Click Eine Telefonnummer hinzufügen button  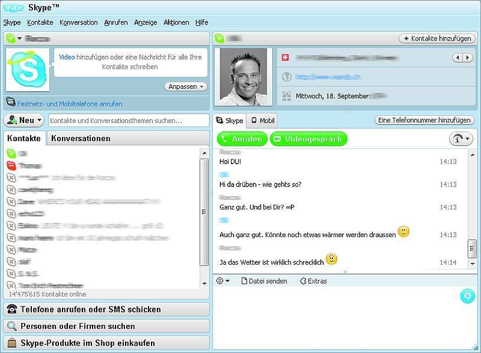click(x=424, y=121)
